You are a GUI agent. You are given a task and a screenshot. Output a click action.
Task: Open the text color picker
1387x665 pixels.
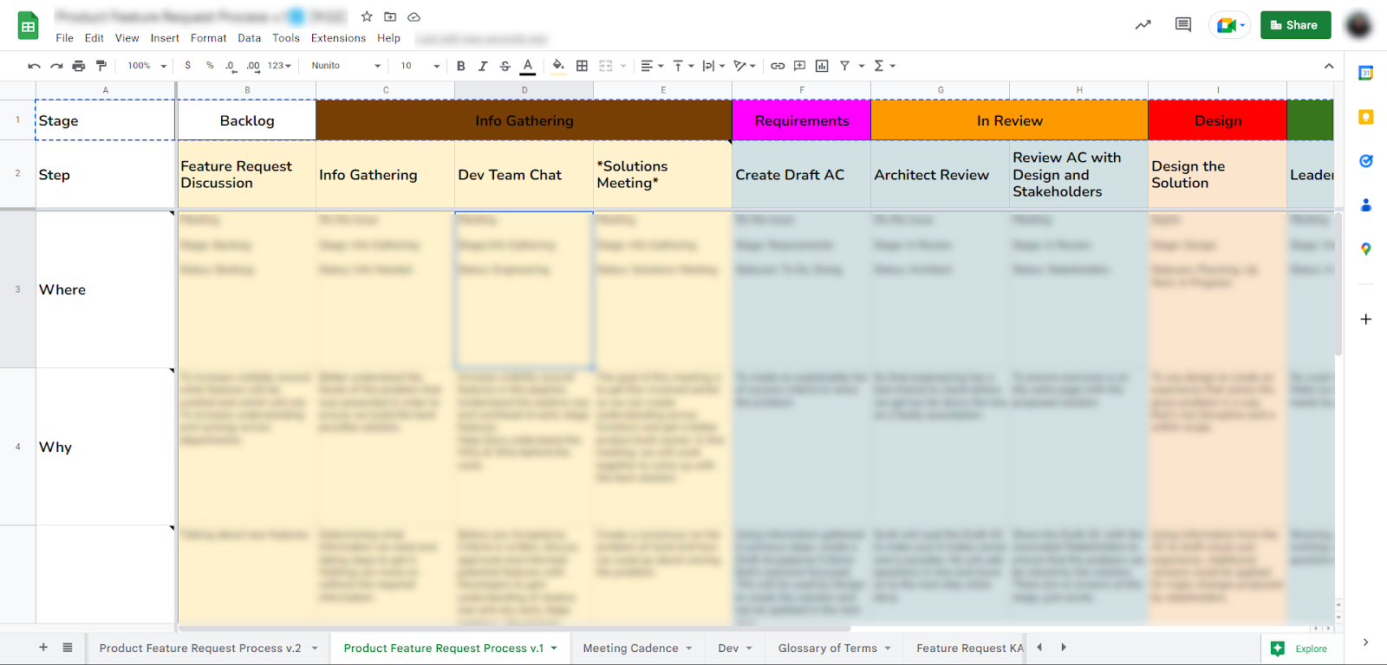[x=527, y=66]
